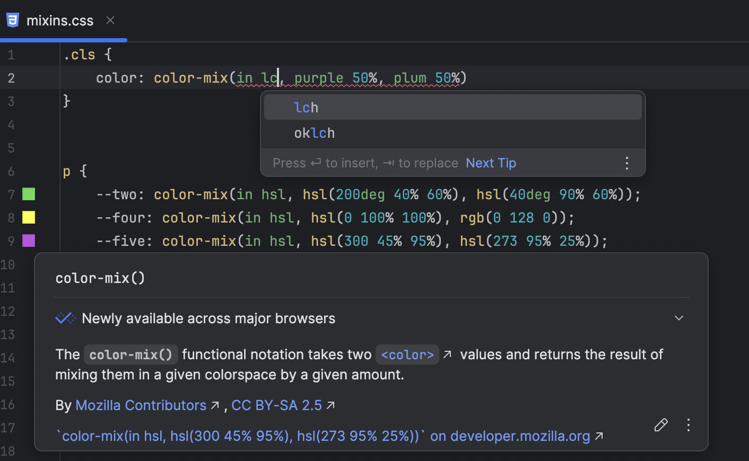Open the kebab menu in the documentation popup
Screen dimensions: 749x461
tap(688, 425)
